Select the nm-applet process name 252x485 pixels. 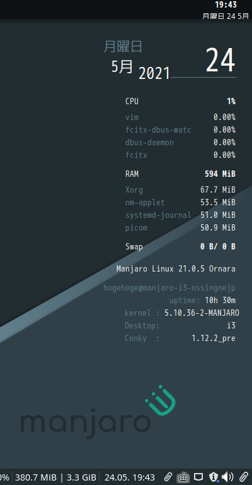(x=145, y=203)
